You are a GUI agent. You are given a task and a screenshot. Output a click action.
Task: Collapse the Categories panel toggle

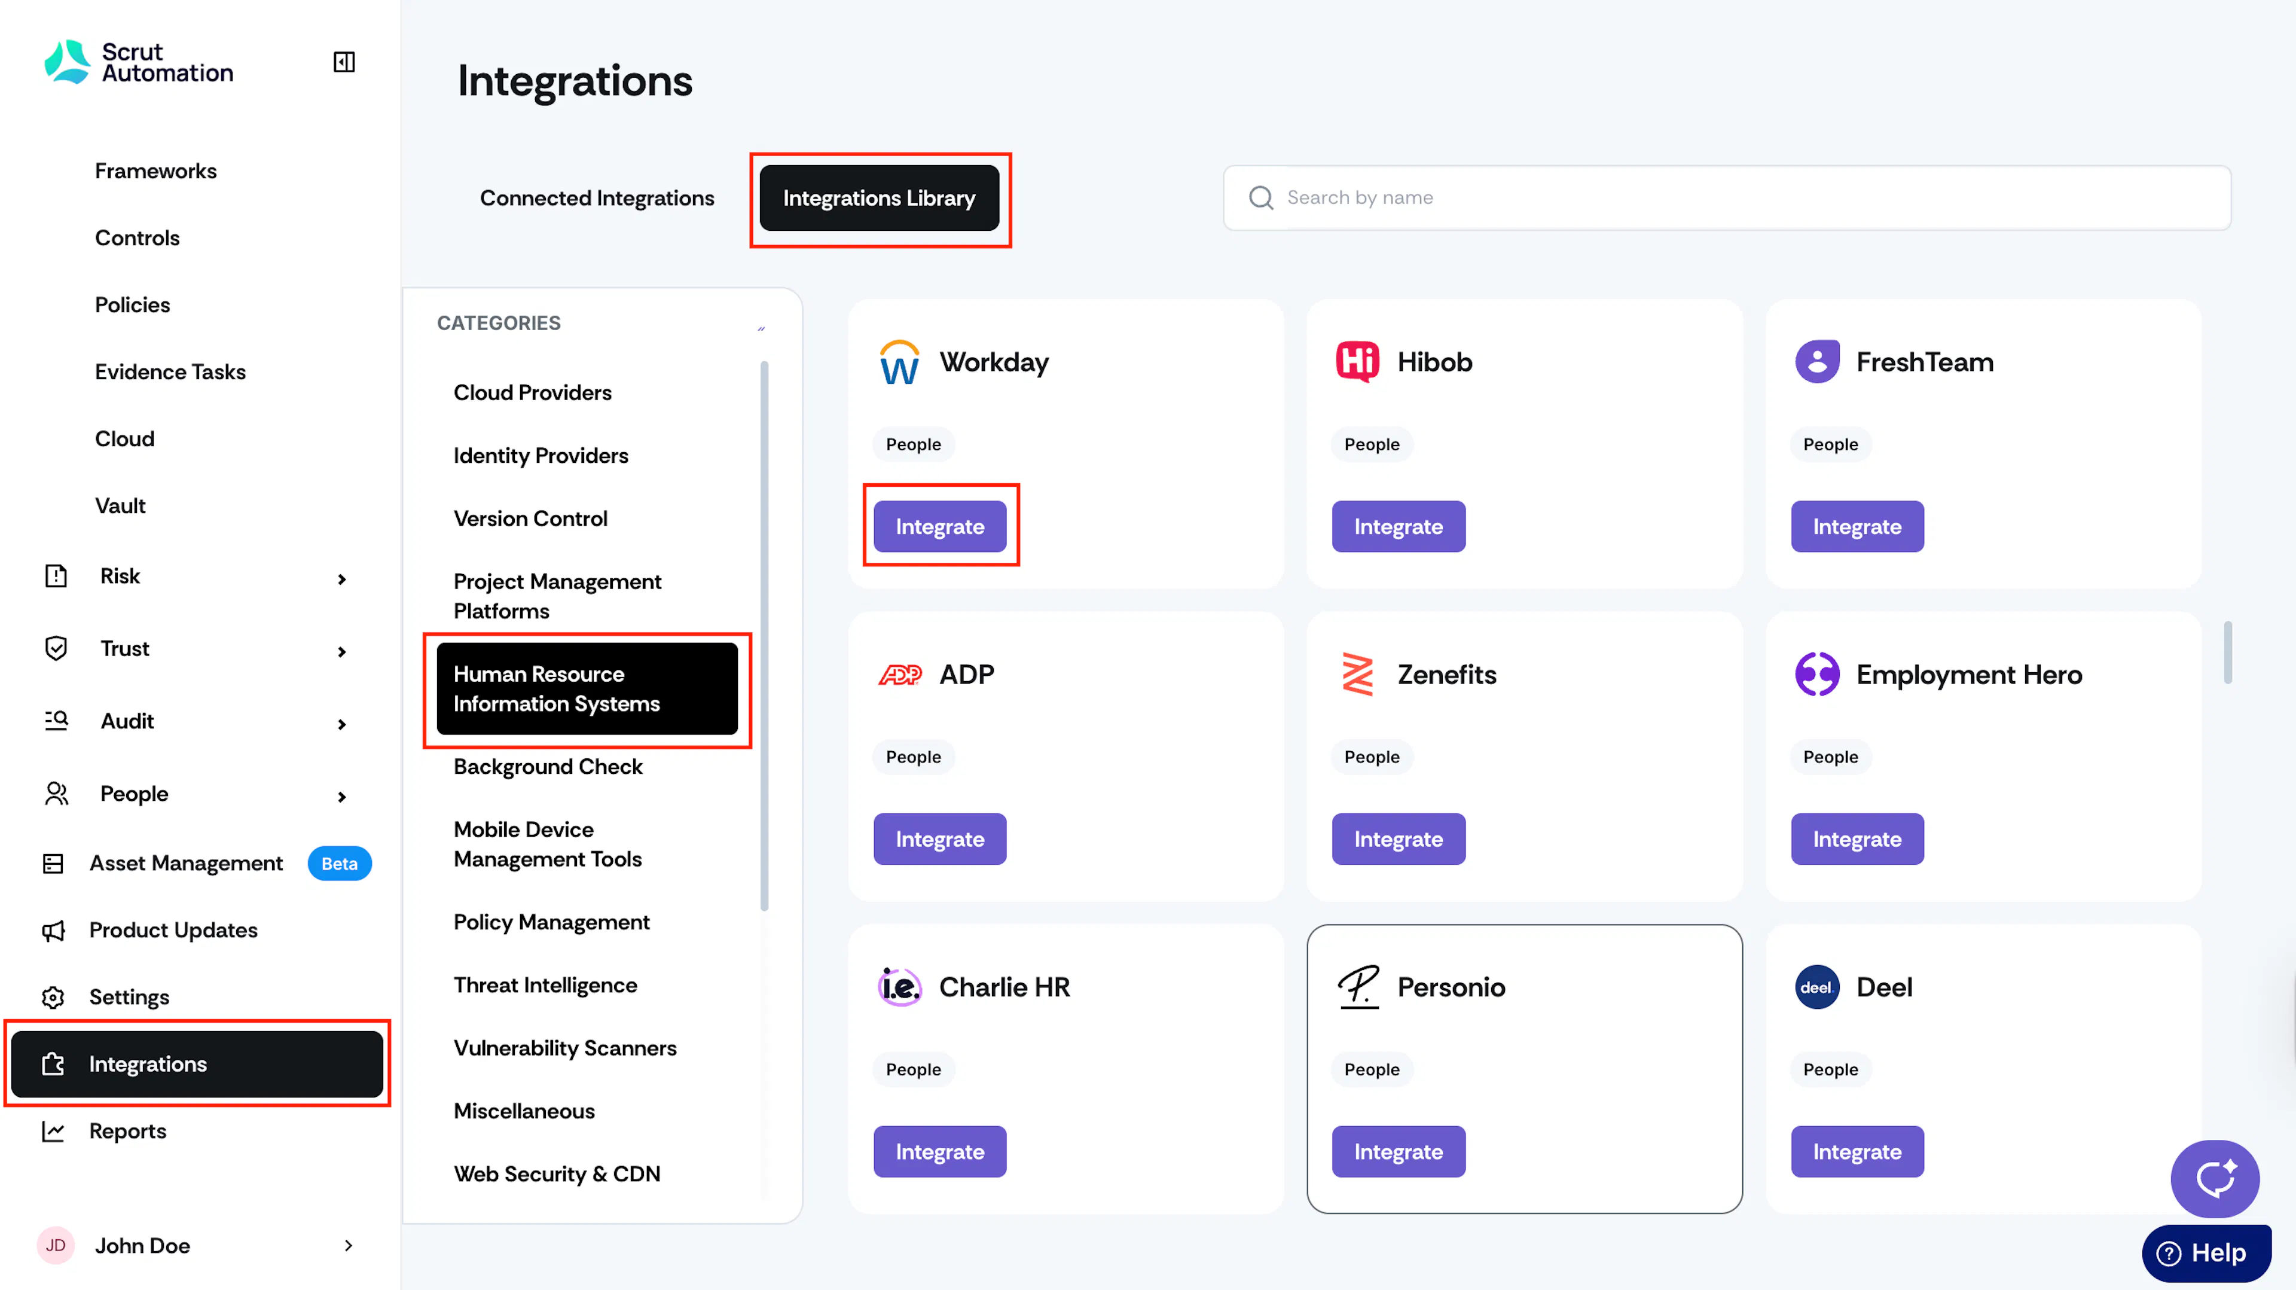(761, 328)
